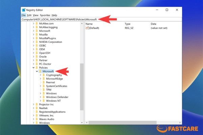Select the MozillaPlugins folder icon

pyautogui.click(x=37, y=38)
